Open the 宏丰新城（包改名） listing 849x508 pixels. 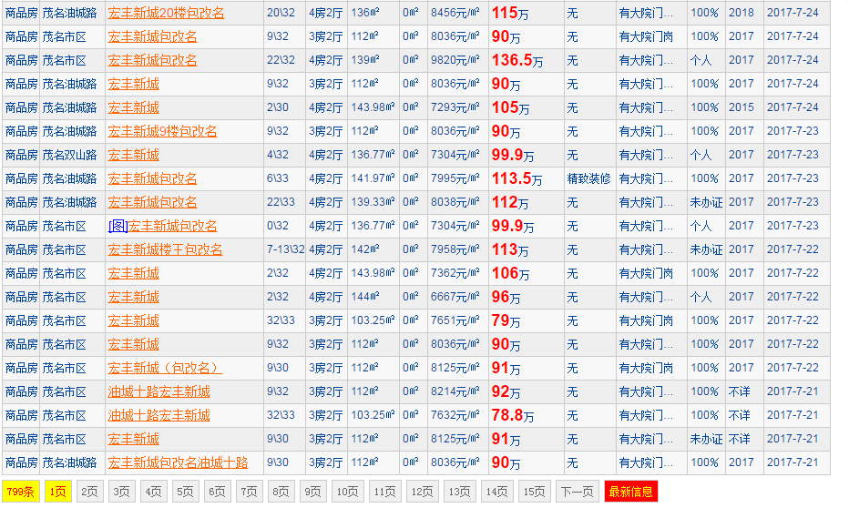(165, 368)
